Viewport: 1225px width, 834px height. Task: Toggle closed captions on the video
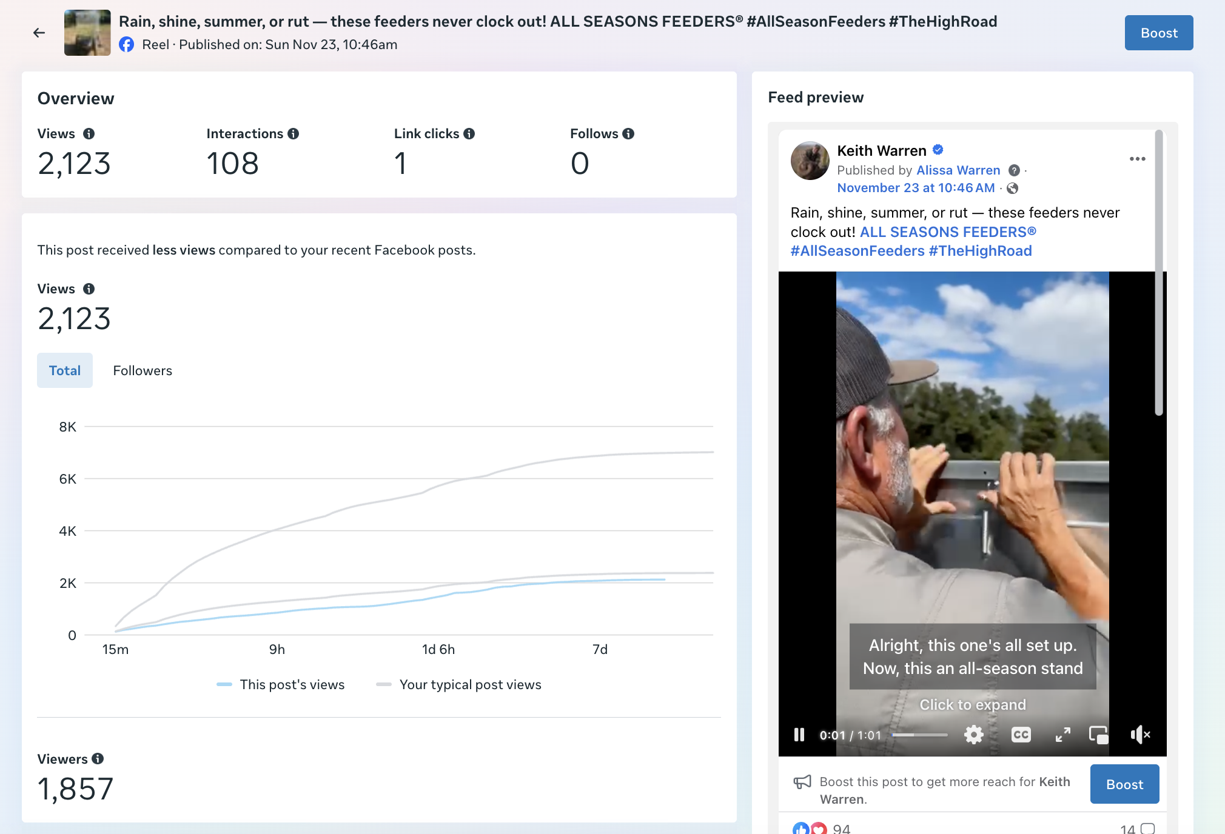pos(1021,735)
